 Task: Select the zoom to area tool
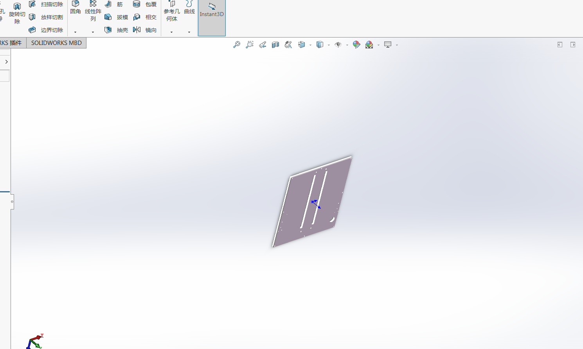250,45
